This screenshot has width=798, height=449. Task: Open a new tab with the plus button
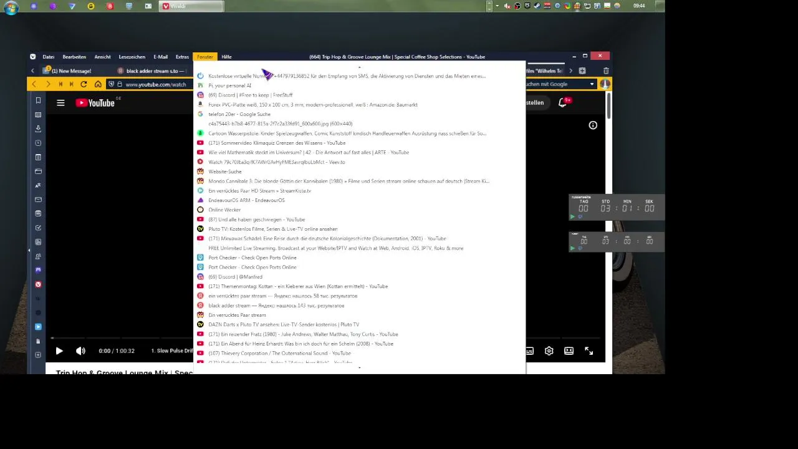pyautogui.click(x=582, y=71)
